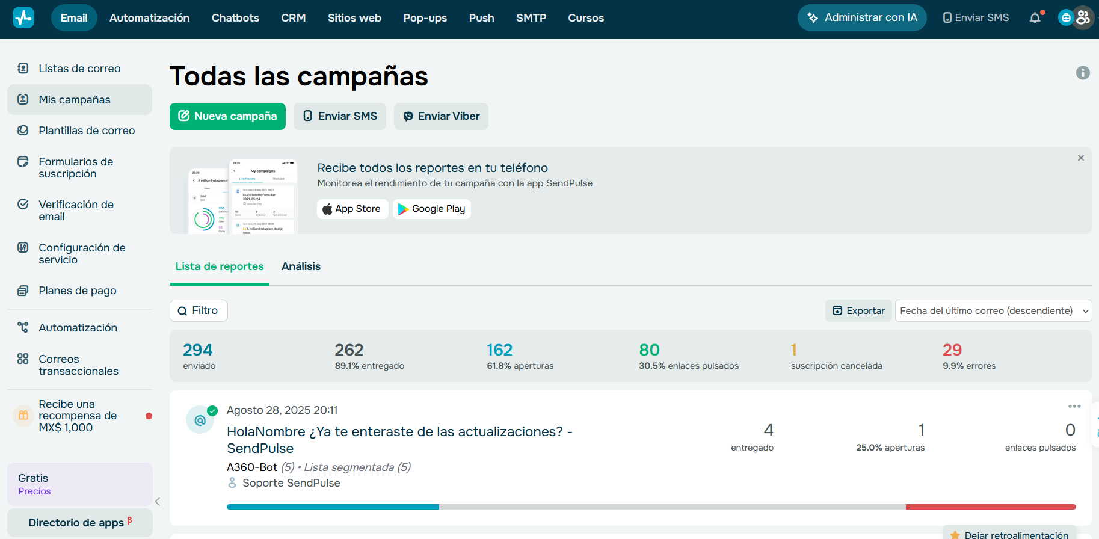1099x539 pixels.
Task: Open Directorio de apps button
Action: click(79, 523)
